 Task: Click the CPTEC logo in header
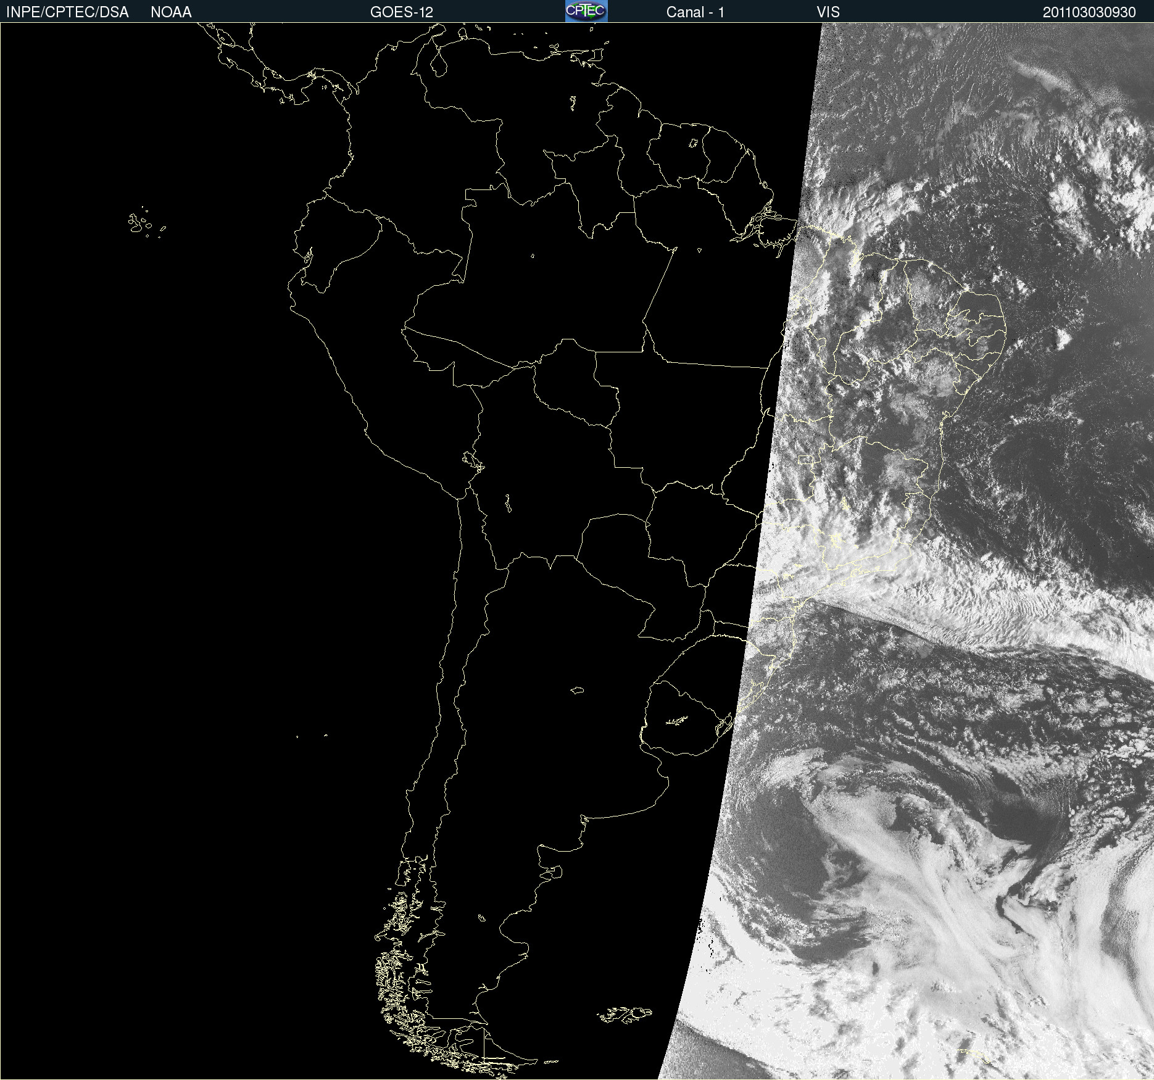pyautogui.click(x=586, y=11)
